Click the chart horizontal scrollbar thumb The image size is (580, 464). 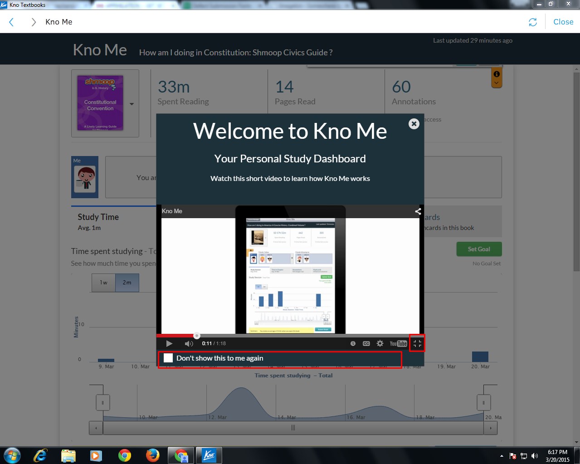293,428
